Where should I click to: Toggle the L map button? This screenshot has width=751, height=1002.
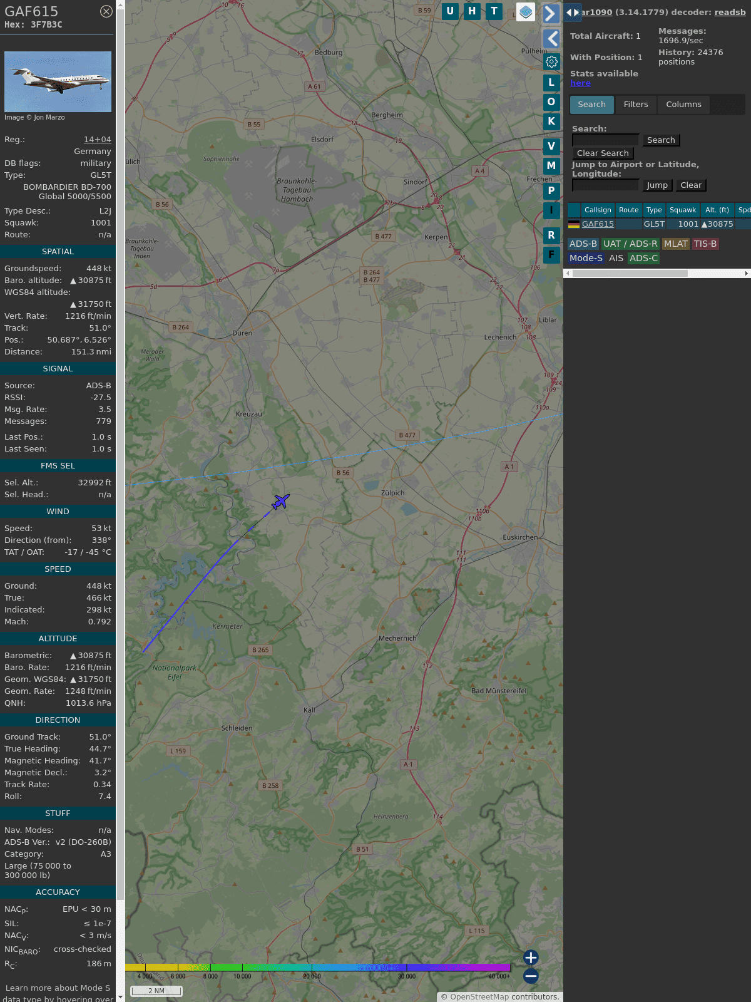point(551,82)
